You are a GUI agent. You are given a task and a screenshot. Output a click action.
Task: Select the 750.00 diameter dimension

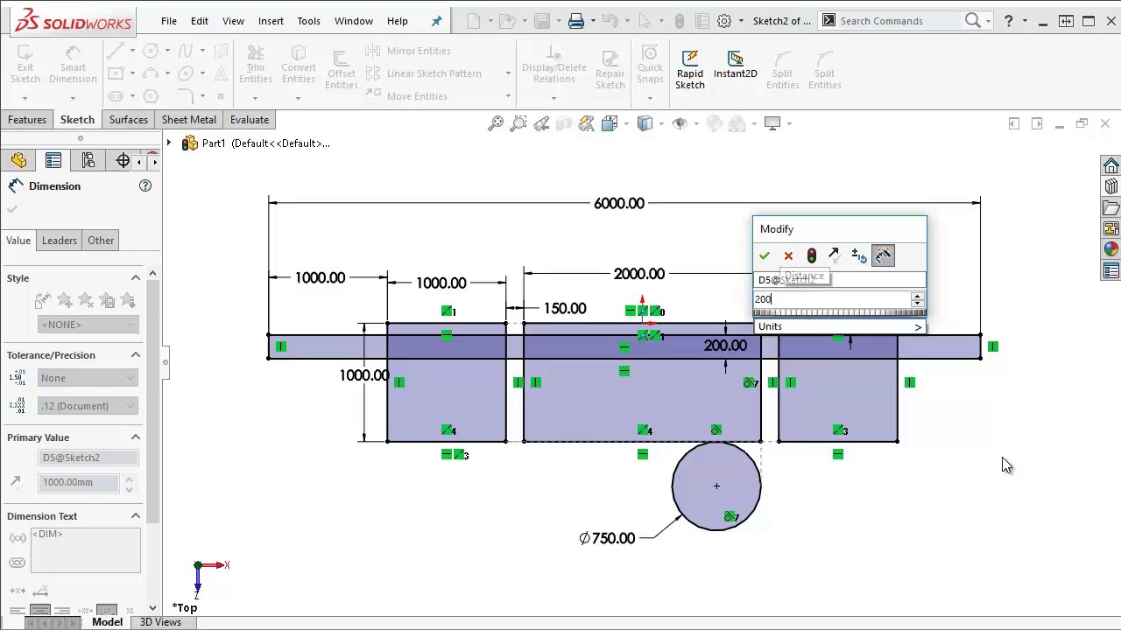(x=607, y=538)
